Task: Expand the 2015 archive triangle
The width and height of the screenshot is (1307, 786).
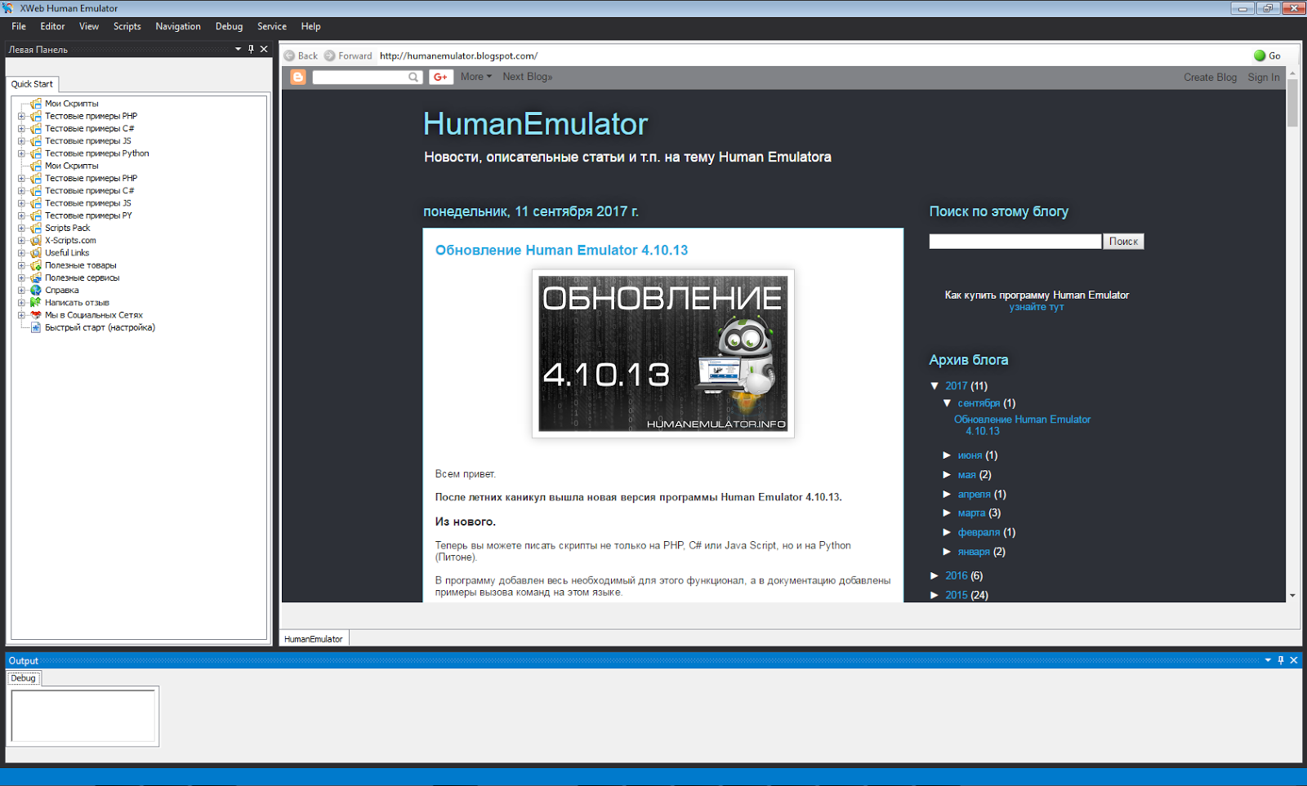Action: [x=935, y=595]
